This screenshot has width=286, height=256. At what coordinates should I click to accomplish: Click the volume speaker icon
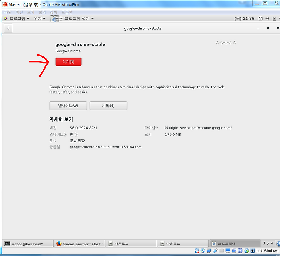[x=267, y=19]
